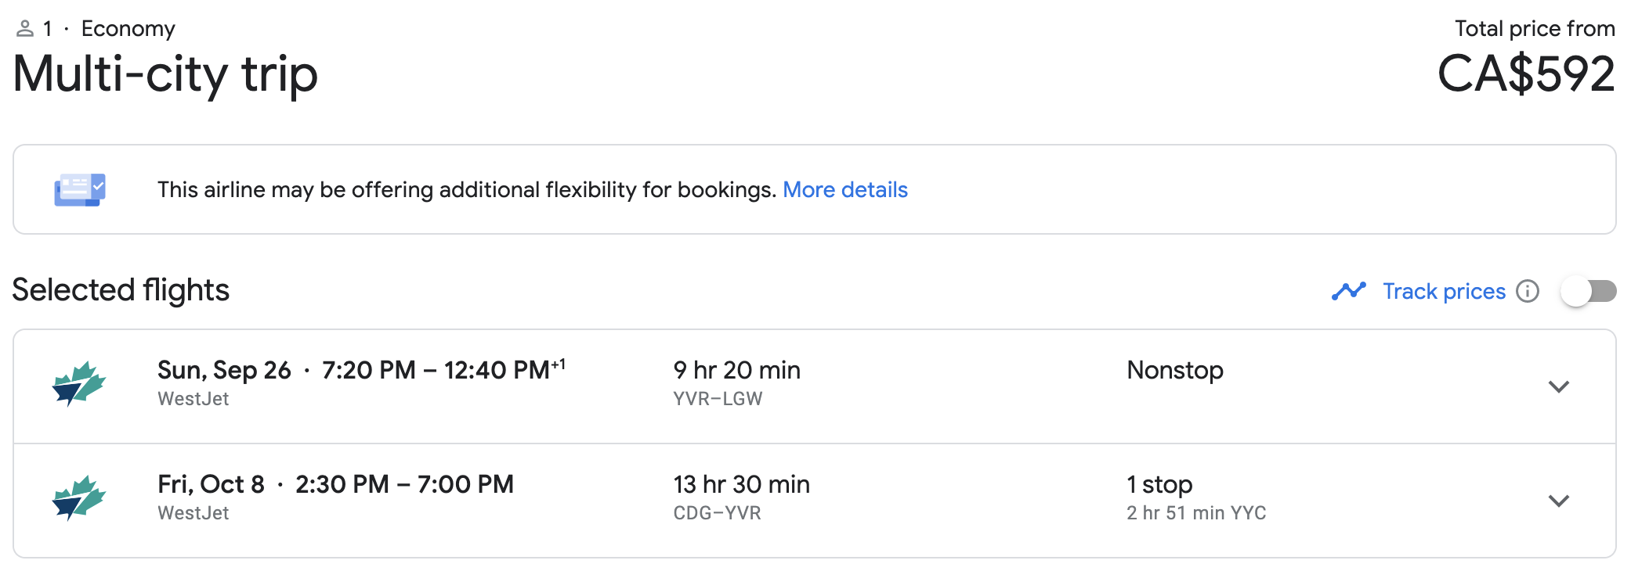The width and height of the screenshot is (1631, 571).
Task: Click the Multi-city trip heading
Action: (x=165, y=74)
